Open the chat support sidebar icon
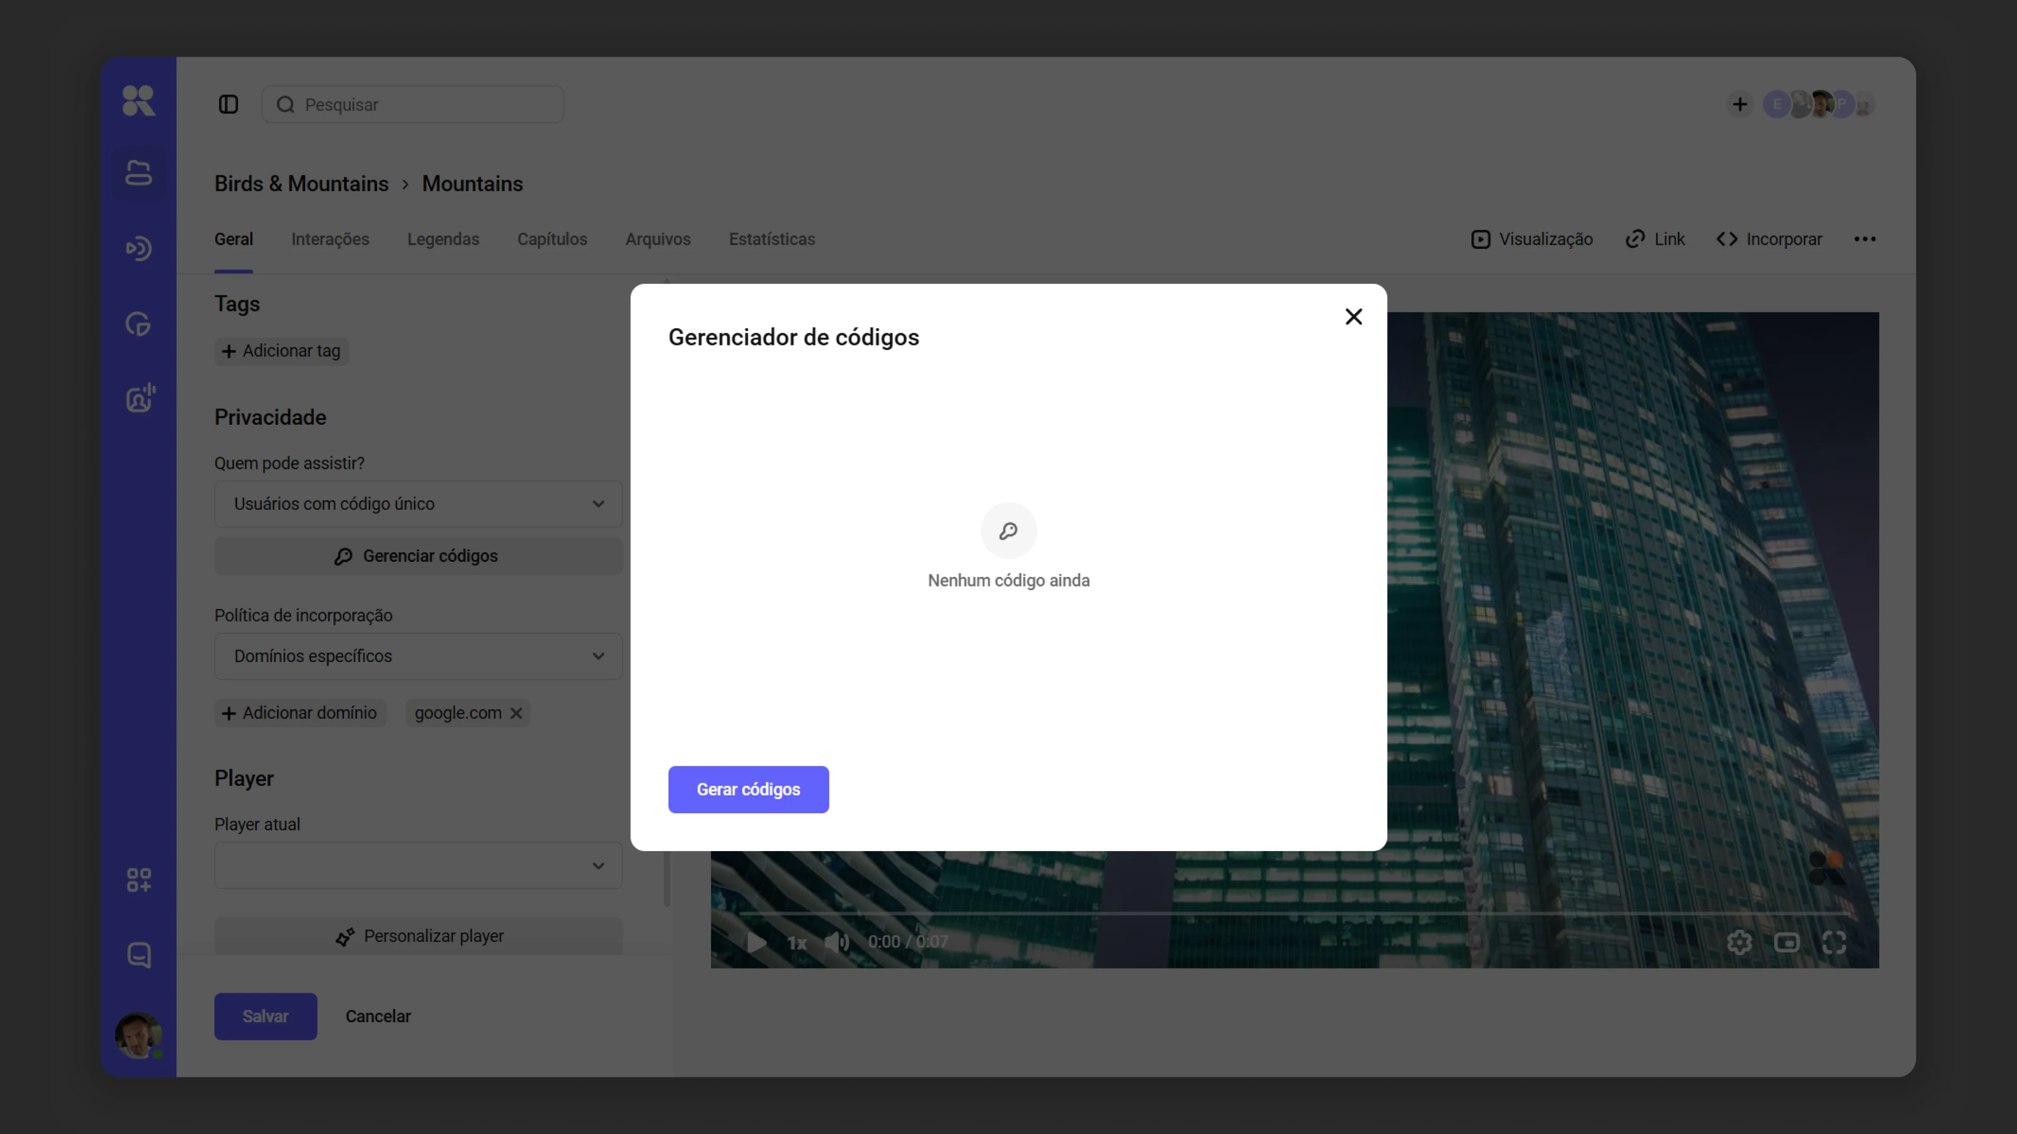Viewport: 2017px width, 1134px height. 139,955
